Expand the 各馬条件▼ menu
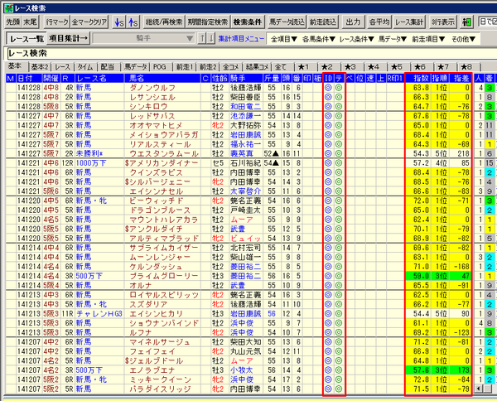Viewport: 497px width, 401px height. (319, 39)
